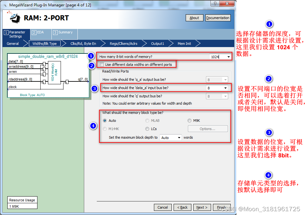The width and height of the screenshot is (305, 215).
Task: Open the 'q' output bus width dropdown
Action: point(225,96)
